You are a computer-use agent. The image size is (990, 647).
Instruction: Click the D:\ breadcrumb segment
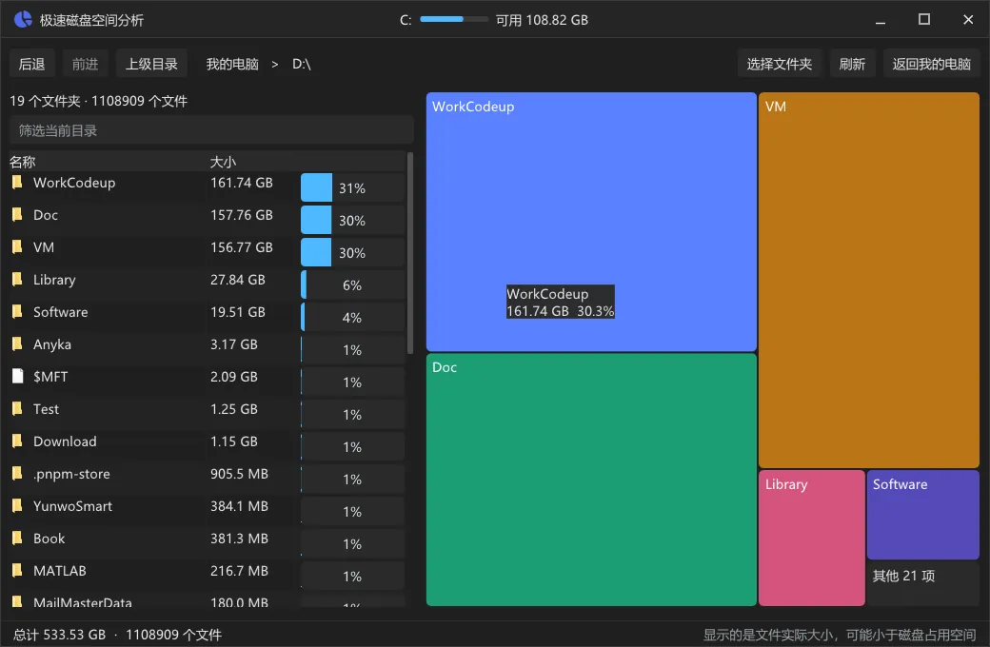tap(301, 64)
